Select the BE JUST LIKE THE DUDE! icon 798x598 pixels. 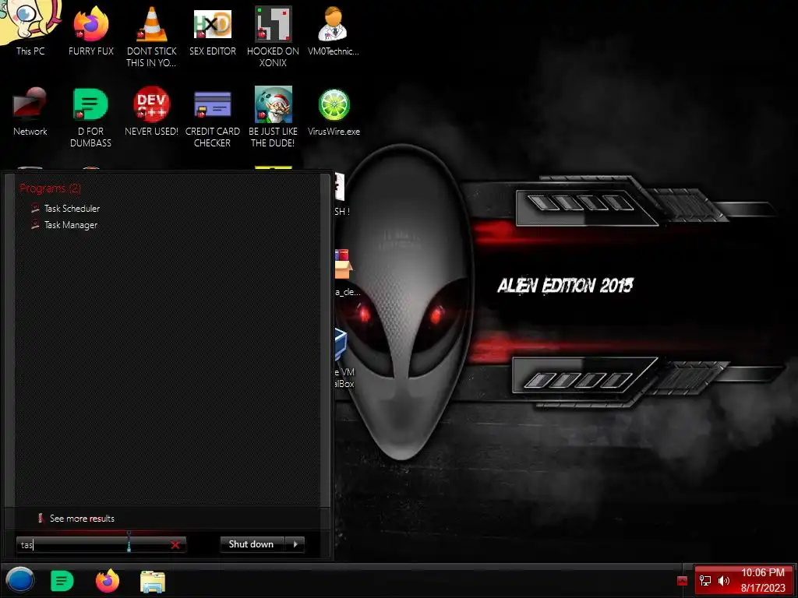274,118
